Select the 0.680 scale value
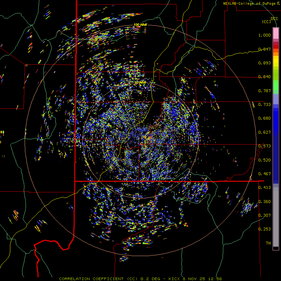 click(x=264, y=118)
